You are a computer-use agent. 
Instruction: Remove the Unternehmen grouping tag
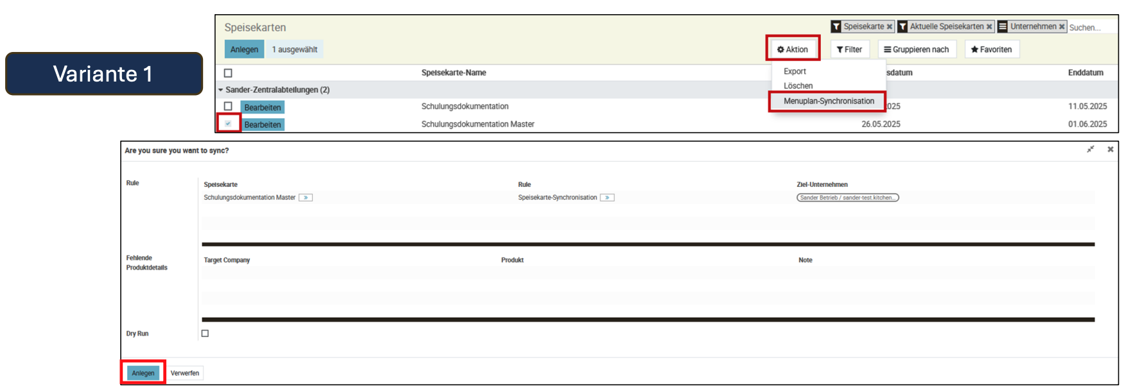[1062, 27]
